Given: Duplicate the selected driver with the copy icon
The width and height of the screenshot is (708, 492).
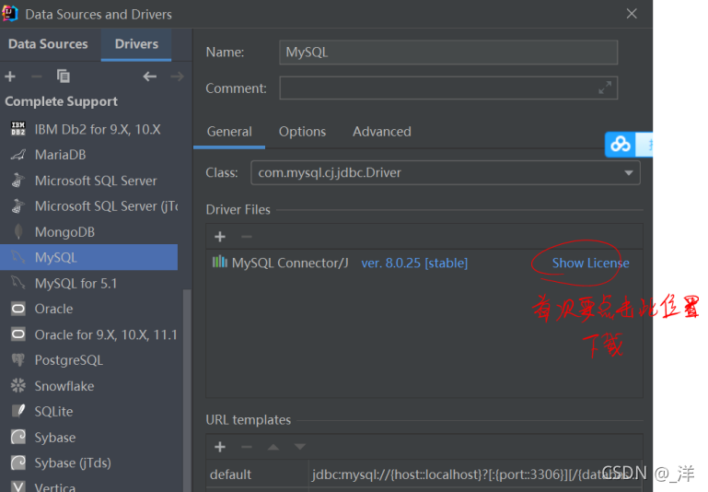Looking at the screenshot, I should [64, 76].
